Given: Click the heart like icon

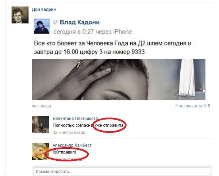Looking at the screenshot, I should pyautogui.click(x=205, y=106).
